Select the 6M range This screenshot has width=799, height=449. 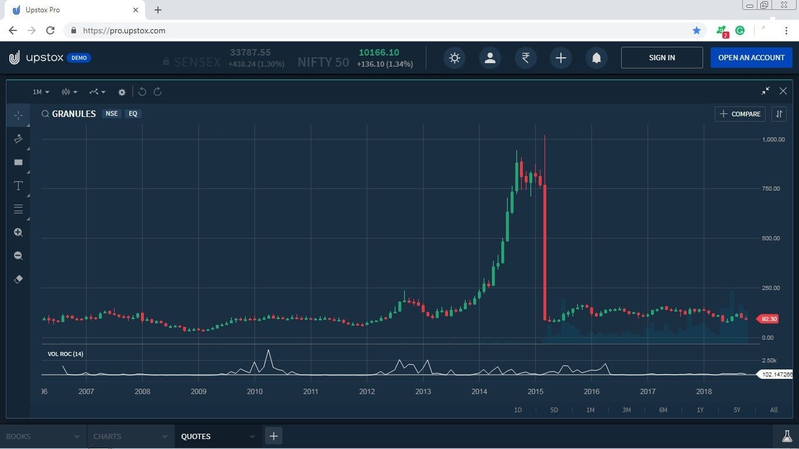[663, 410]
